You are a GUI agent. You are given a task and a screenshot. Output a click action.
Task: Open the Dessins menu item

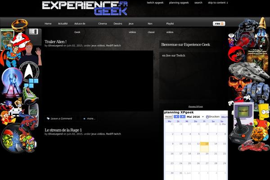pos(118,23)
